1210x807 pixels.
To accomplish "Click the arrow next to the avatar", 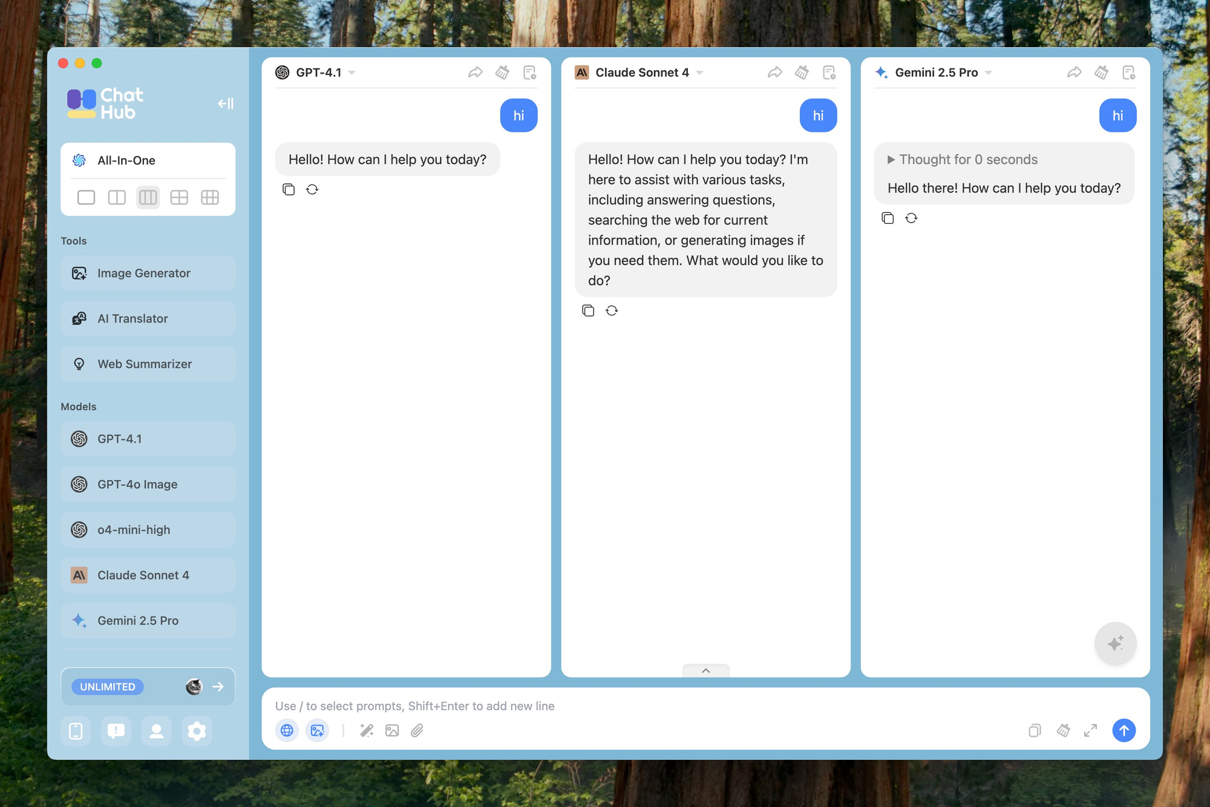I will click(218, 687).
